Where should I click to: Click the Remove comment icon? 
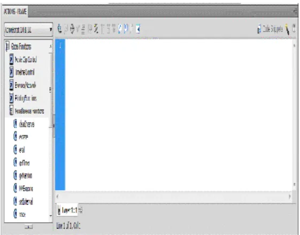[132, 29]
